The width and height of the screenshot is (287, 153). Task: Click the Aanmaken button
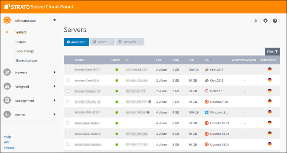(76, 42)
